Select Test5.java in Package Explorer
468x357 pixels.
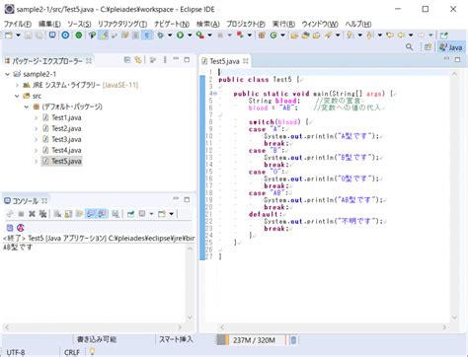(x=62, y=161)
